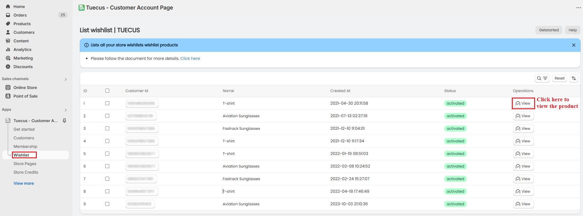
Task: Check the checkbox for row 9
Action: [x=107, y=204]
